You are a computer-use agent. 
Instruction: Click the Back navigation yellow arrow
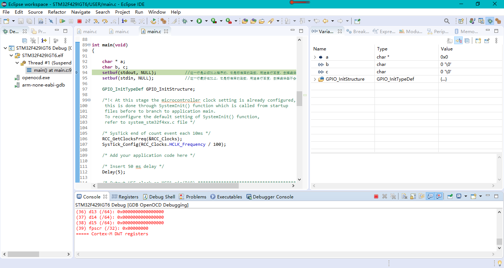coord(325,21)
